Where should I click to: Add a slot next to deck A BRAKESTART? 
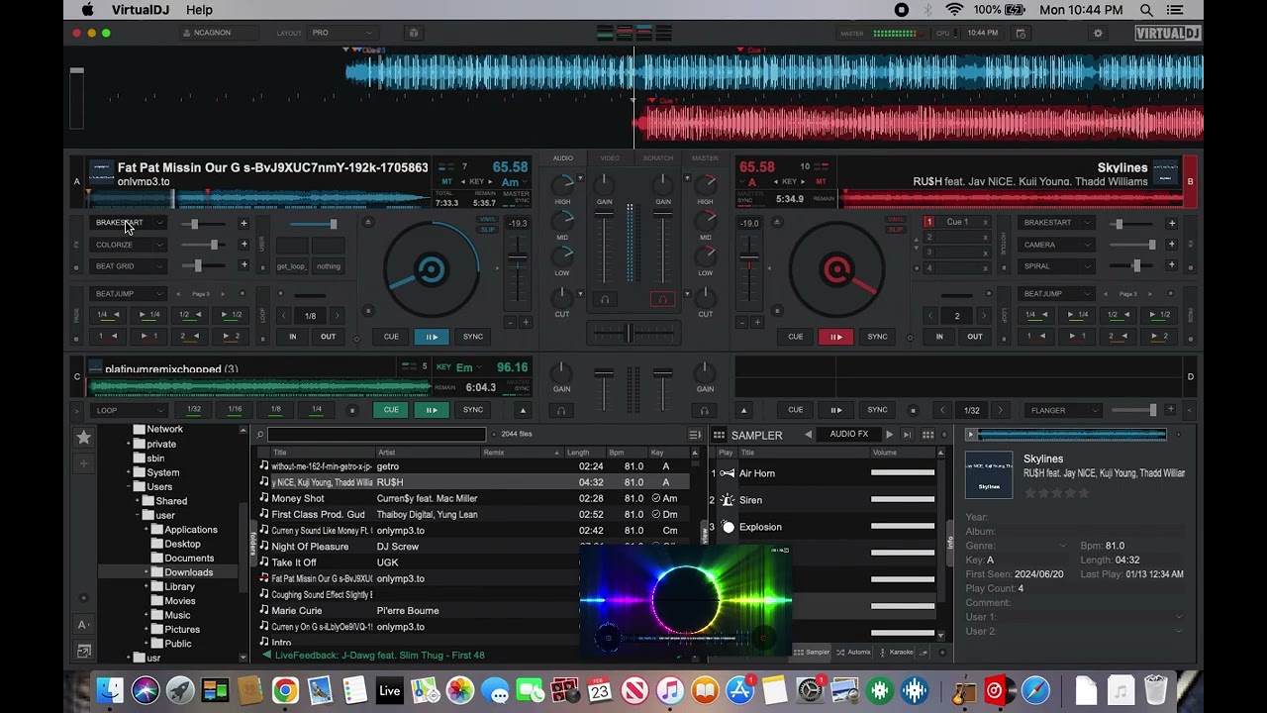tap(244, 223)
